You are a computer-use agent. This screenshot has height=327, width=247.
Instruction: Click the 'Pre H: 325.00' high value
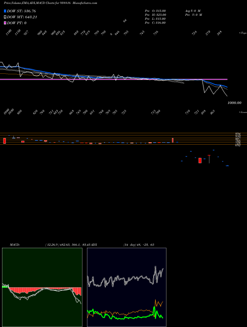click(155, 15)
